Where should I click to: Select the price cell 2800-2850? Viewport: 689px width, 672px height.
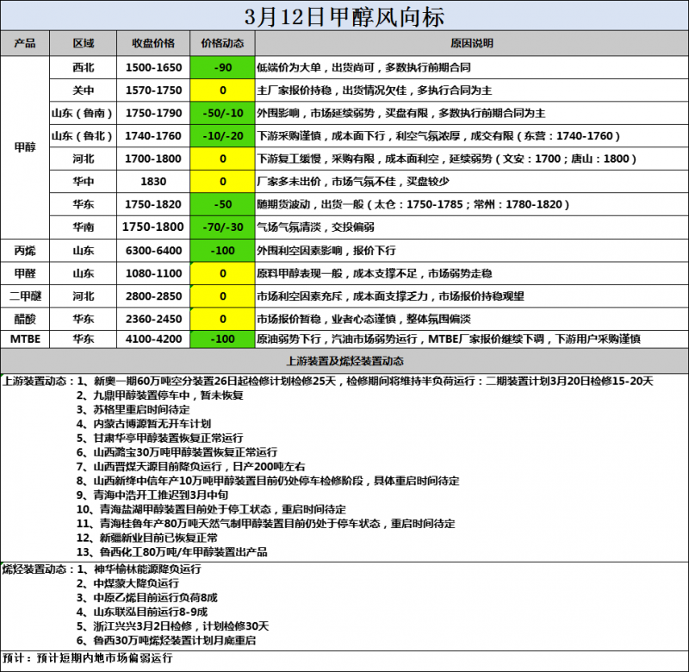(x=153, y=296)
